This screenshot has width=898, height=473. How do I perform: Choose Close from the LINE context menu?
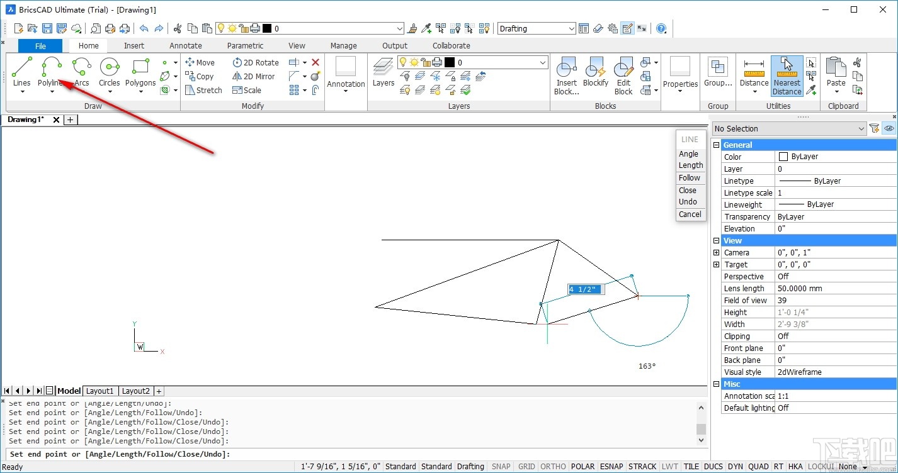tap(688, 190)
